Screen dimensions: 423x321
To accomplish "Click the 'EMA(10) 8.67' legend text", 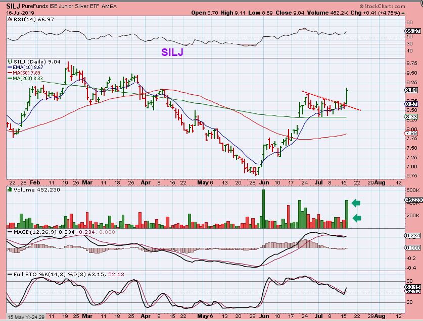I will 28,67.
